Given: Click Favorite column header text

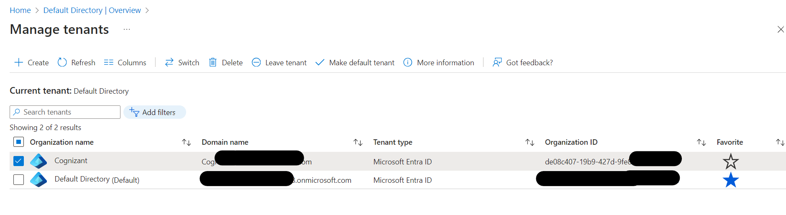Looking at the screenshot, I should (x=730, y=142).
